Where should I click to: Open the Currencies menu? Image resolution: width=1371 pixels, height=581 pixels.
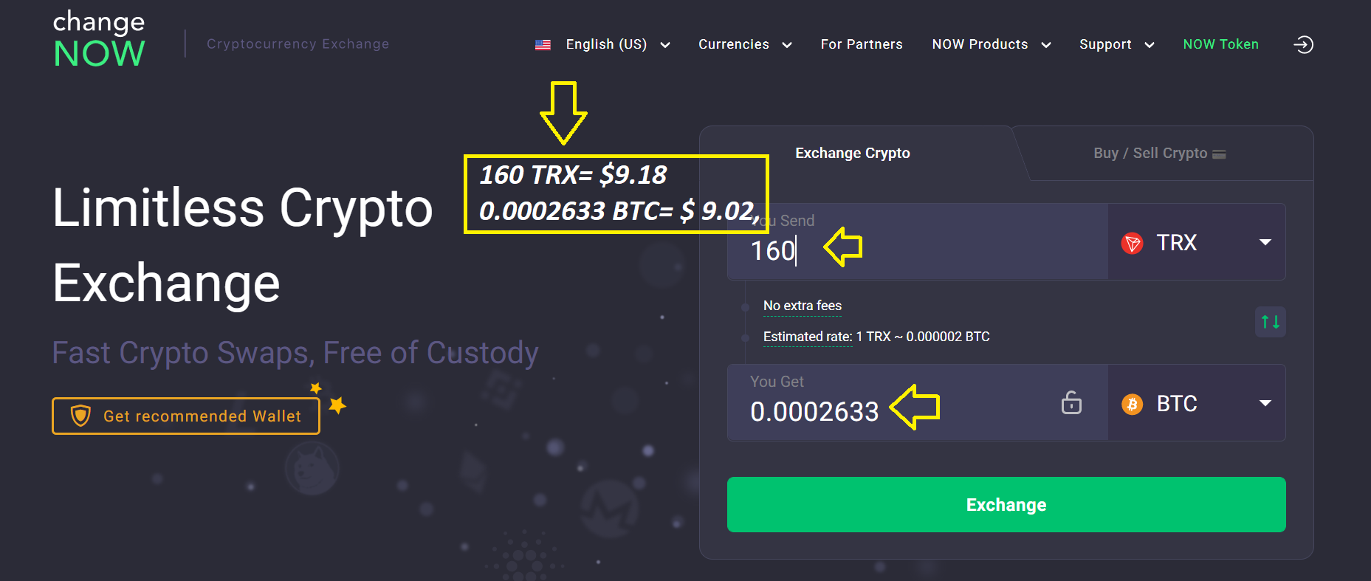tap(745, 44)
